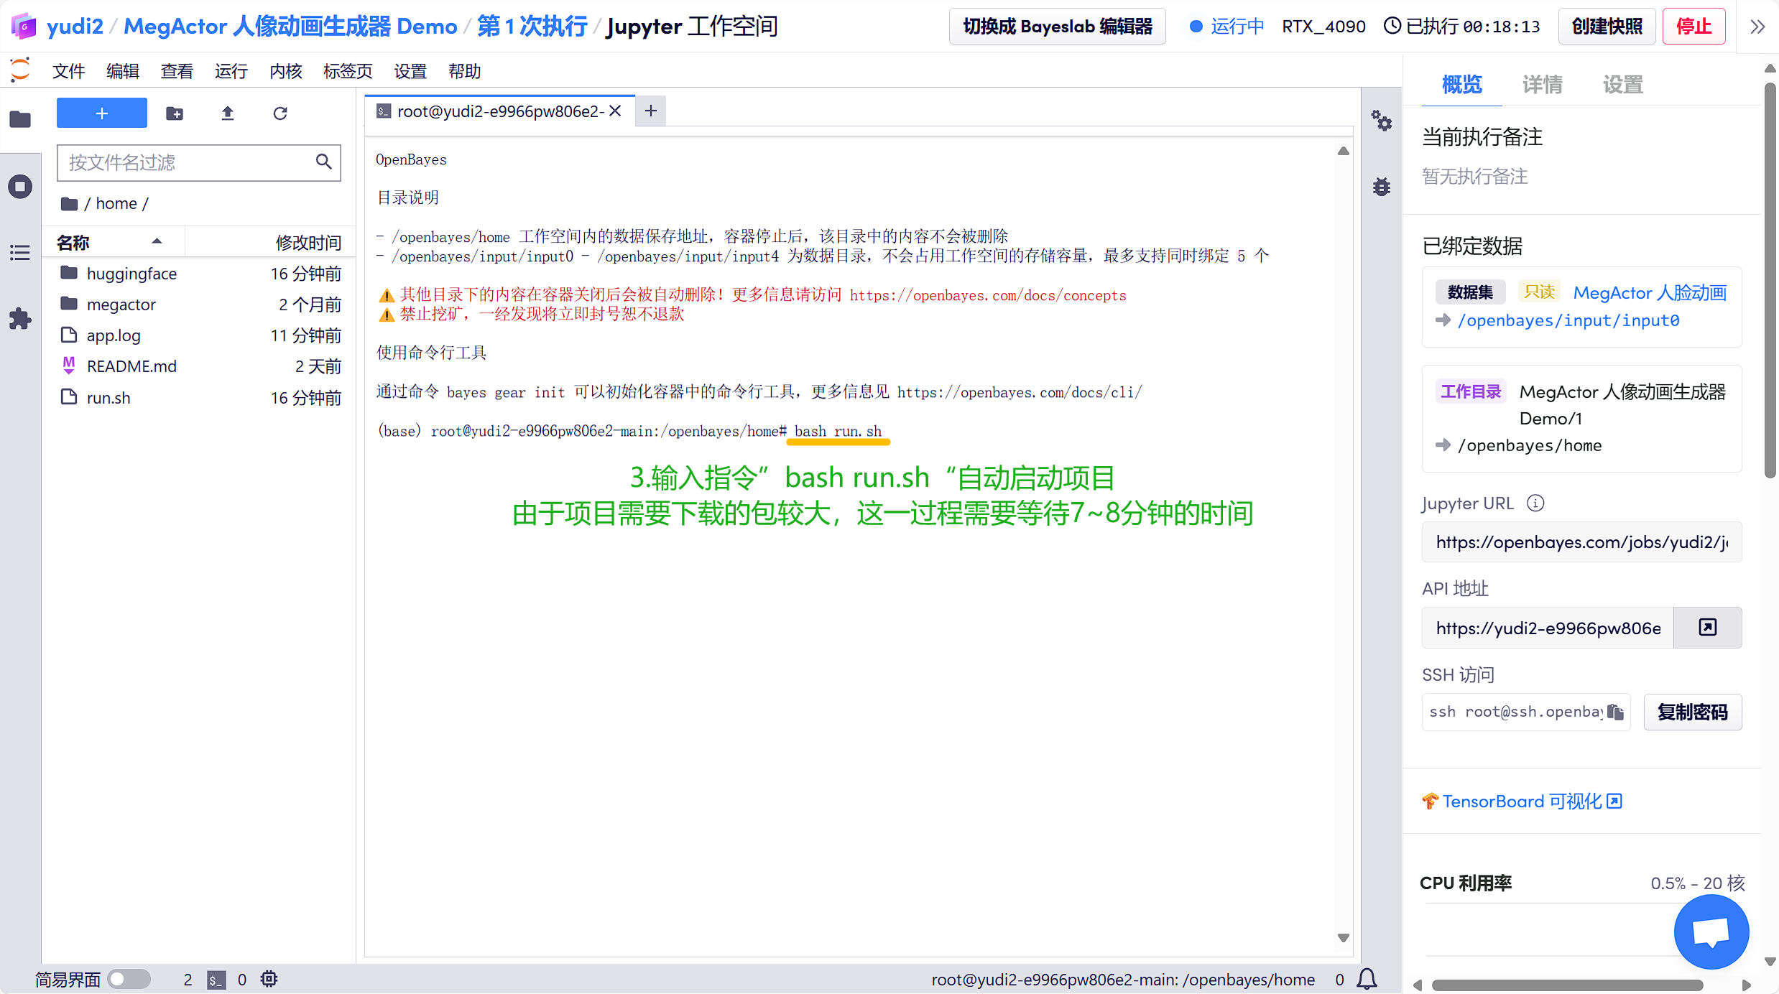Open the extension manager puzzle icon
The width and height of the screenshot is (1779, 994).
pos(20,319)
